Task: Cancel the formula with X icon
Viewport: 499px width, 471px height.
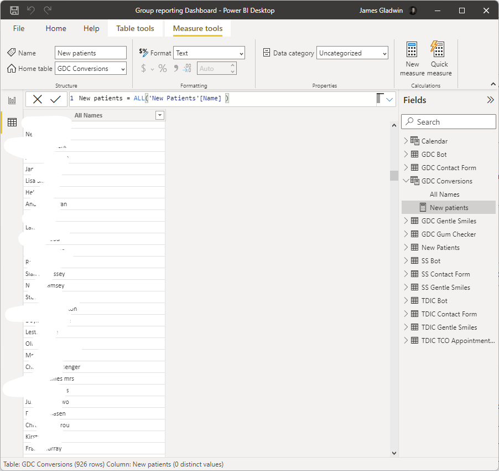Action: coord(38,99)
